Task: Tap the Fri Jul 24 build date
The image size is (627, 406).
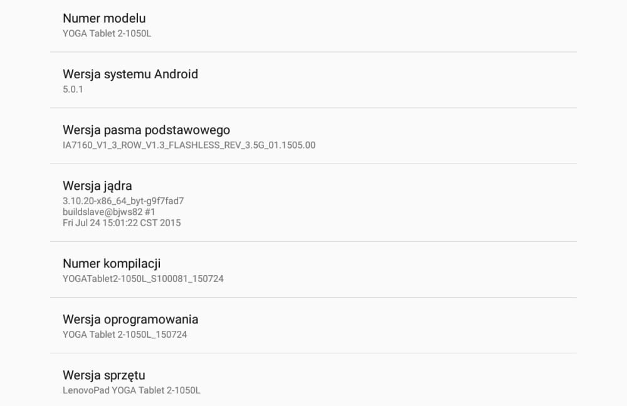Action: coord(122,223)
